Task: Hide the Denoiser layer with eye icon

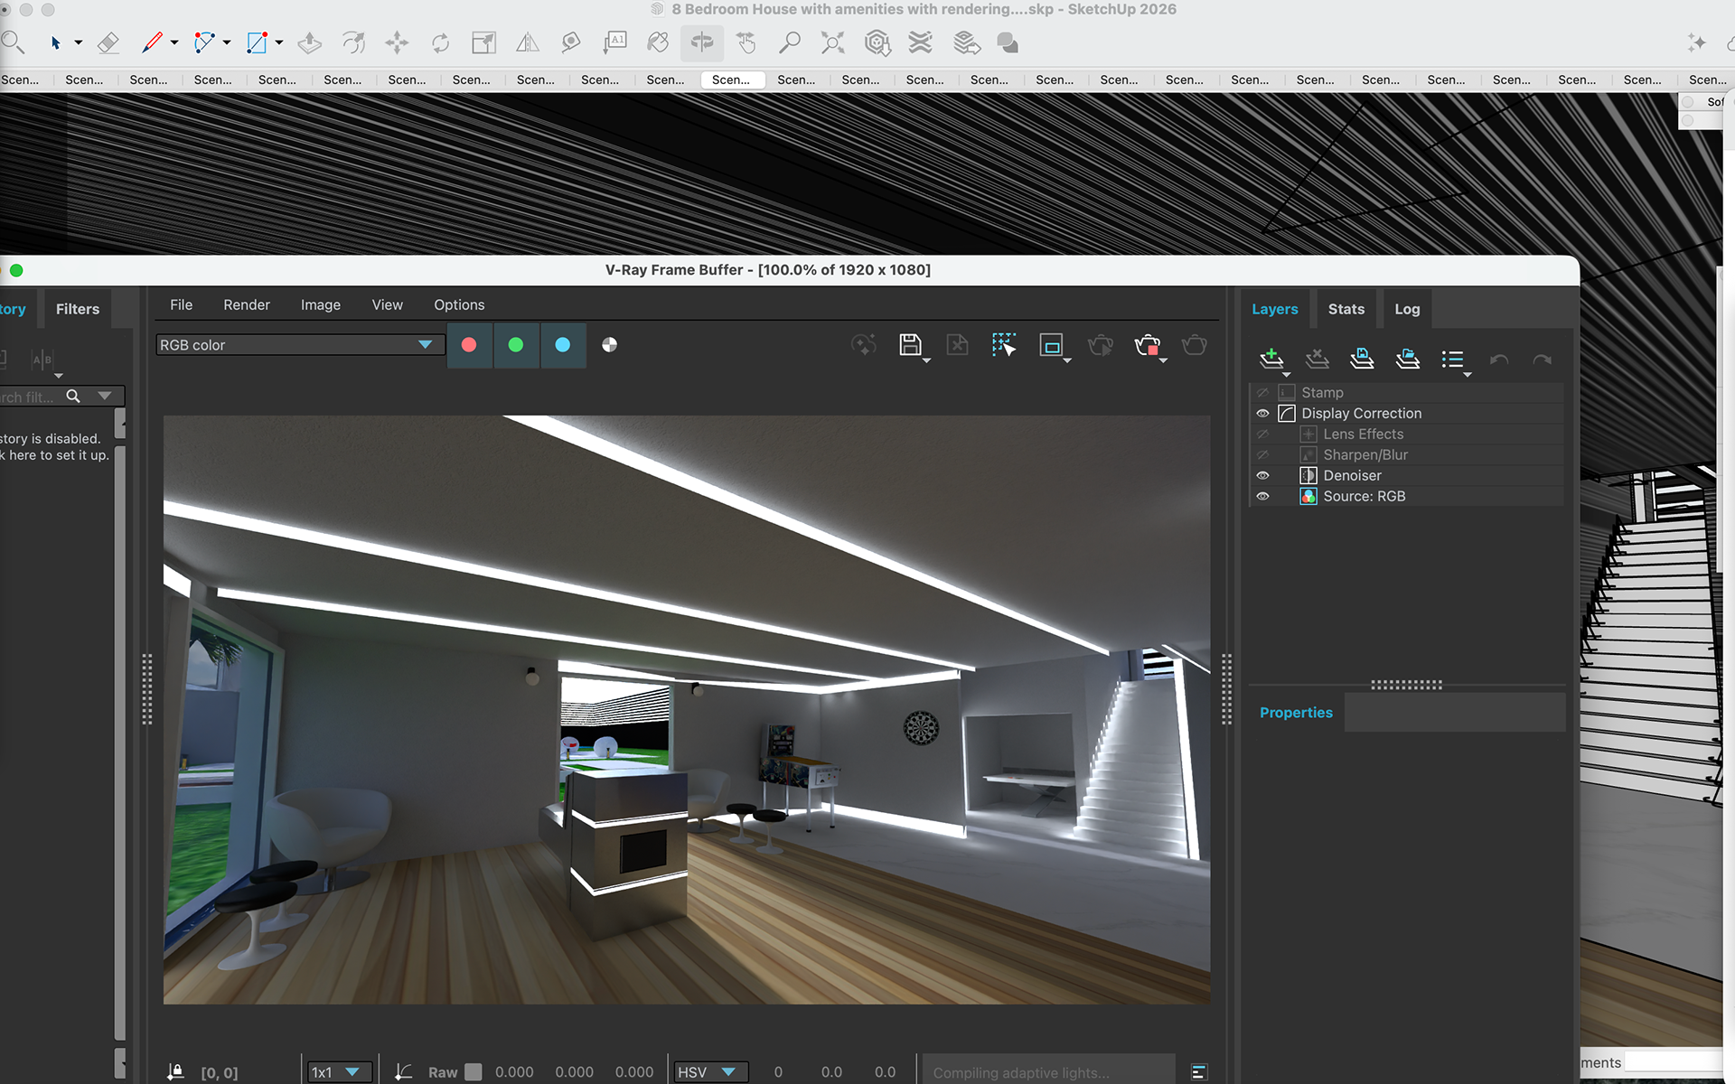Action: click(x=1262, y=475)
